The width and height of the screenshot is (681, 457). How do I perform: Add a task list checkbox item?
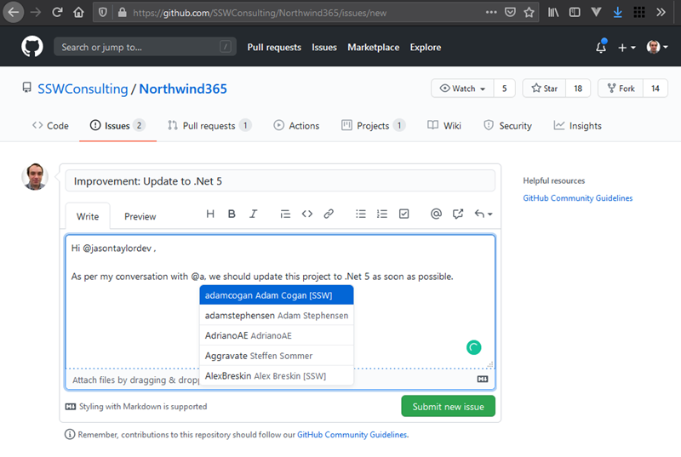click(404, 214)
